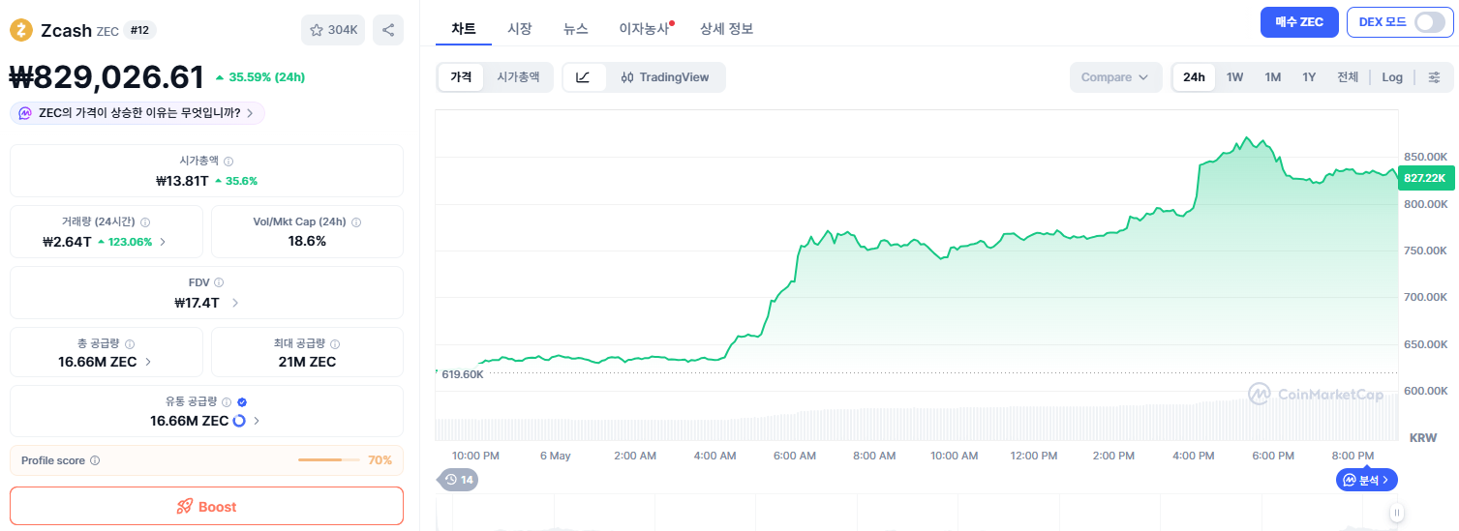Image resolution: width=1459 pixels, height=531 pixels.
Task: Switch to the 이자농사 tab
Action: pos(644,28)
